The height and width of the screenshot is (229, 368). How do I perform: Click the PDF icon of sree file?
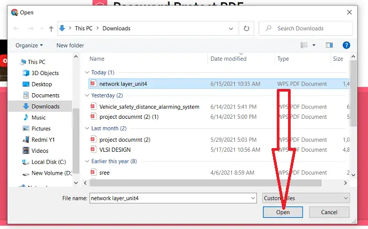(x=93, y=172)
